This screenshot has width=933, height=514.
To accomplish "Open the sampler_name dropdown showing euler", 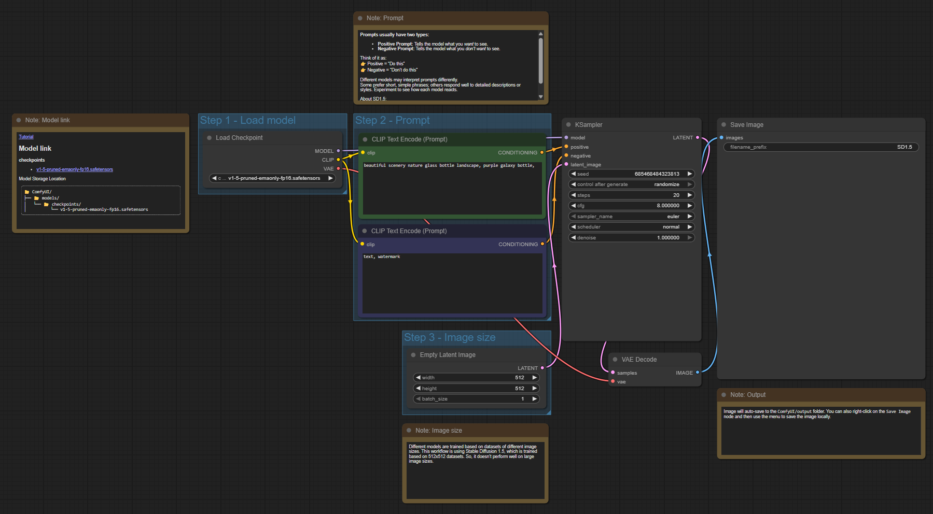I will coord(631,217).
